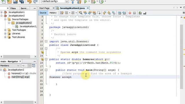Image resolution: width=185 pixels, height=104 pixels.
Task: Debug the project from main toolbar
Action: [x=93, y=1]
